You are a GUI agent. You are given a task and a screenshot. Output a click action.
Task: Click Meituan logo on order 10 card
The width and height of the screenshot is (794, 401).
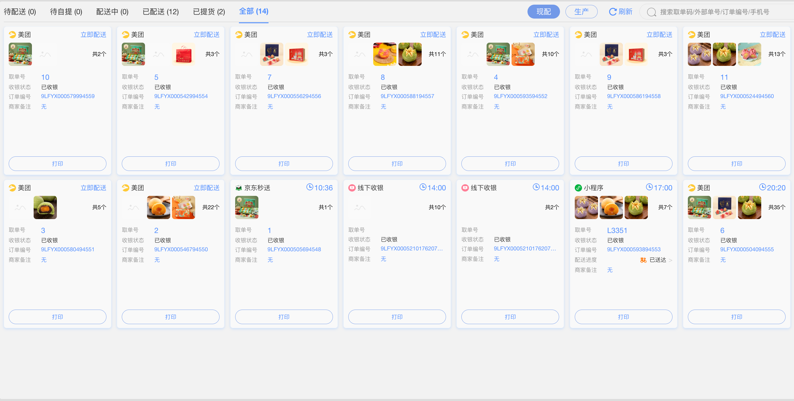(x=12, y=35)
